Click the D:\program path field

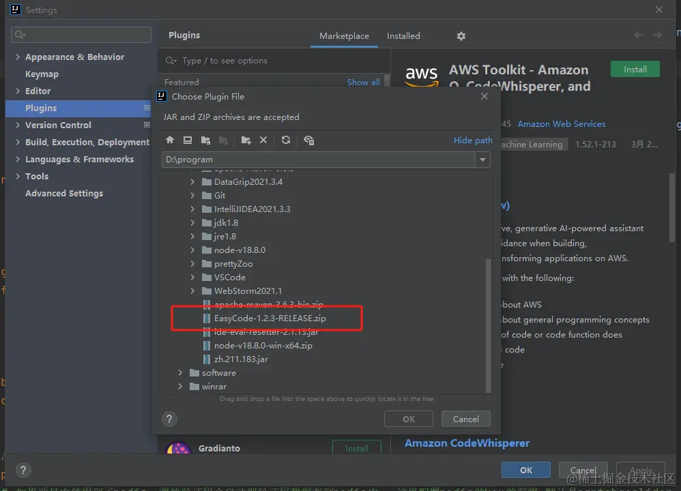(x=319, y=160)
